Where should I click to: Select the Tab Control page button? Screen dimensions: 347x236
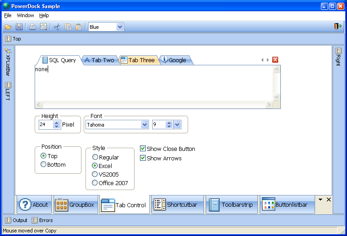pyautogui.click(x=124, y=205)
